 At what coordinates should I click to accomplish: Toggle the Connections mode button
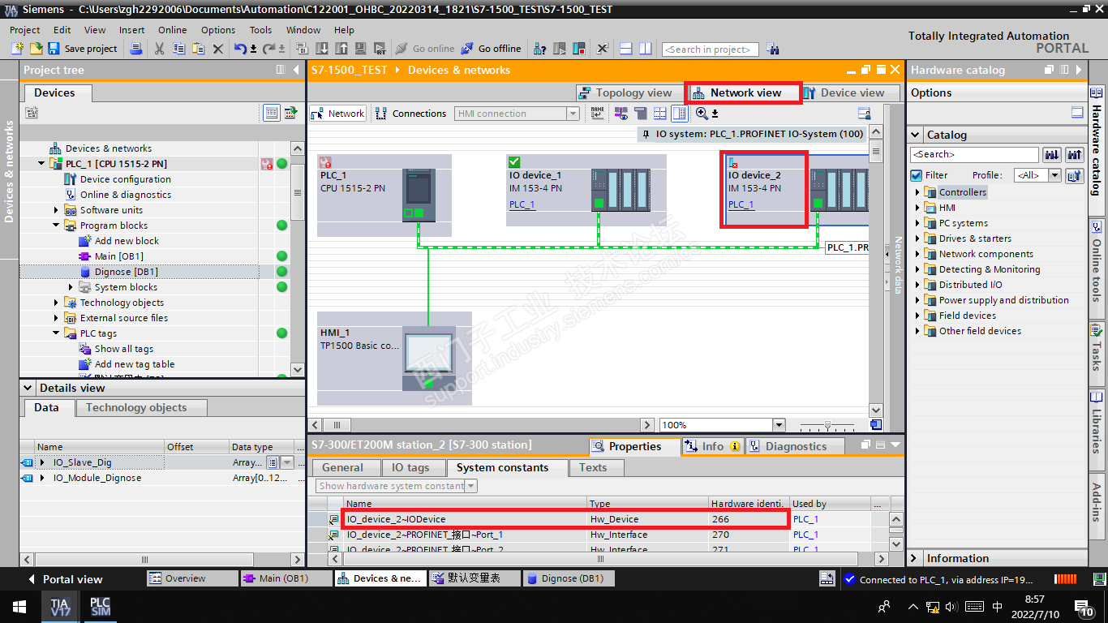click(x=411, y=114)
